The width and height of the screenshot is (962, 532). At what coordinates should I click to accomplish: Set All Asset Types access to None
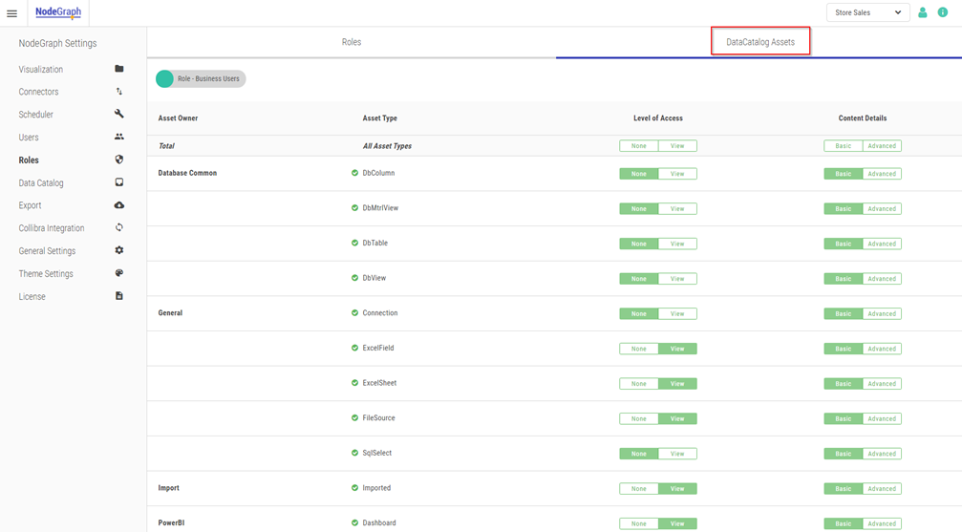[x=639, y=146]
